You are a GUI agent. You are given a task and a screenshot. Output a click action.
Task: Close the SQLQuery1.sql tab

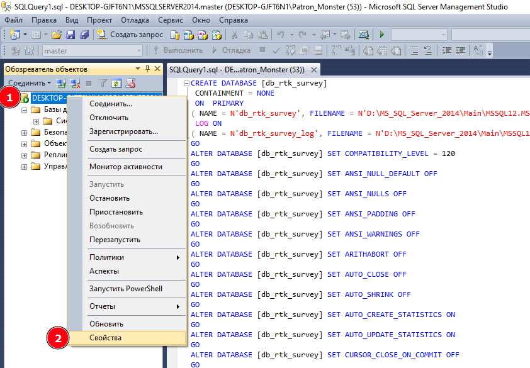tap(314, 70)
